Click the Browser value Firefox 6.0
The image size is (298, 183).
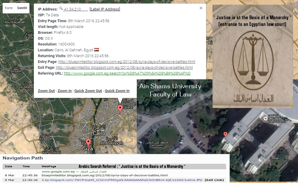click(63, 32)
